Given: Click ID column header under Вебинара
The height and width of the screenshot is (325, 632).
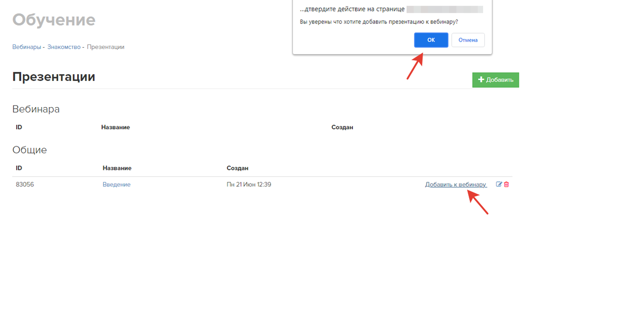Looking at the screenshot, I should (19, 128).
